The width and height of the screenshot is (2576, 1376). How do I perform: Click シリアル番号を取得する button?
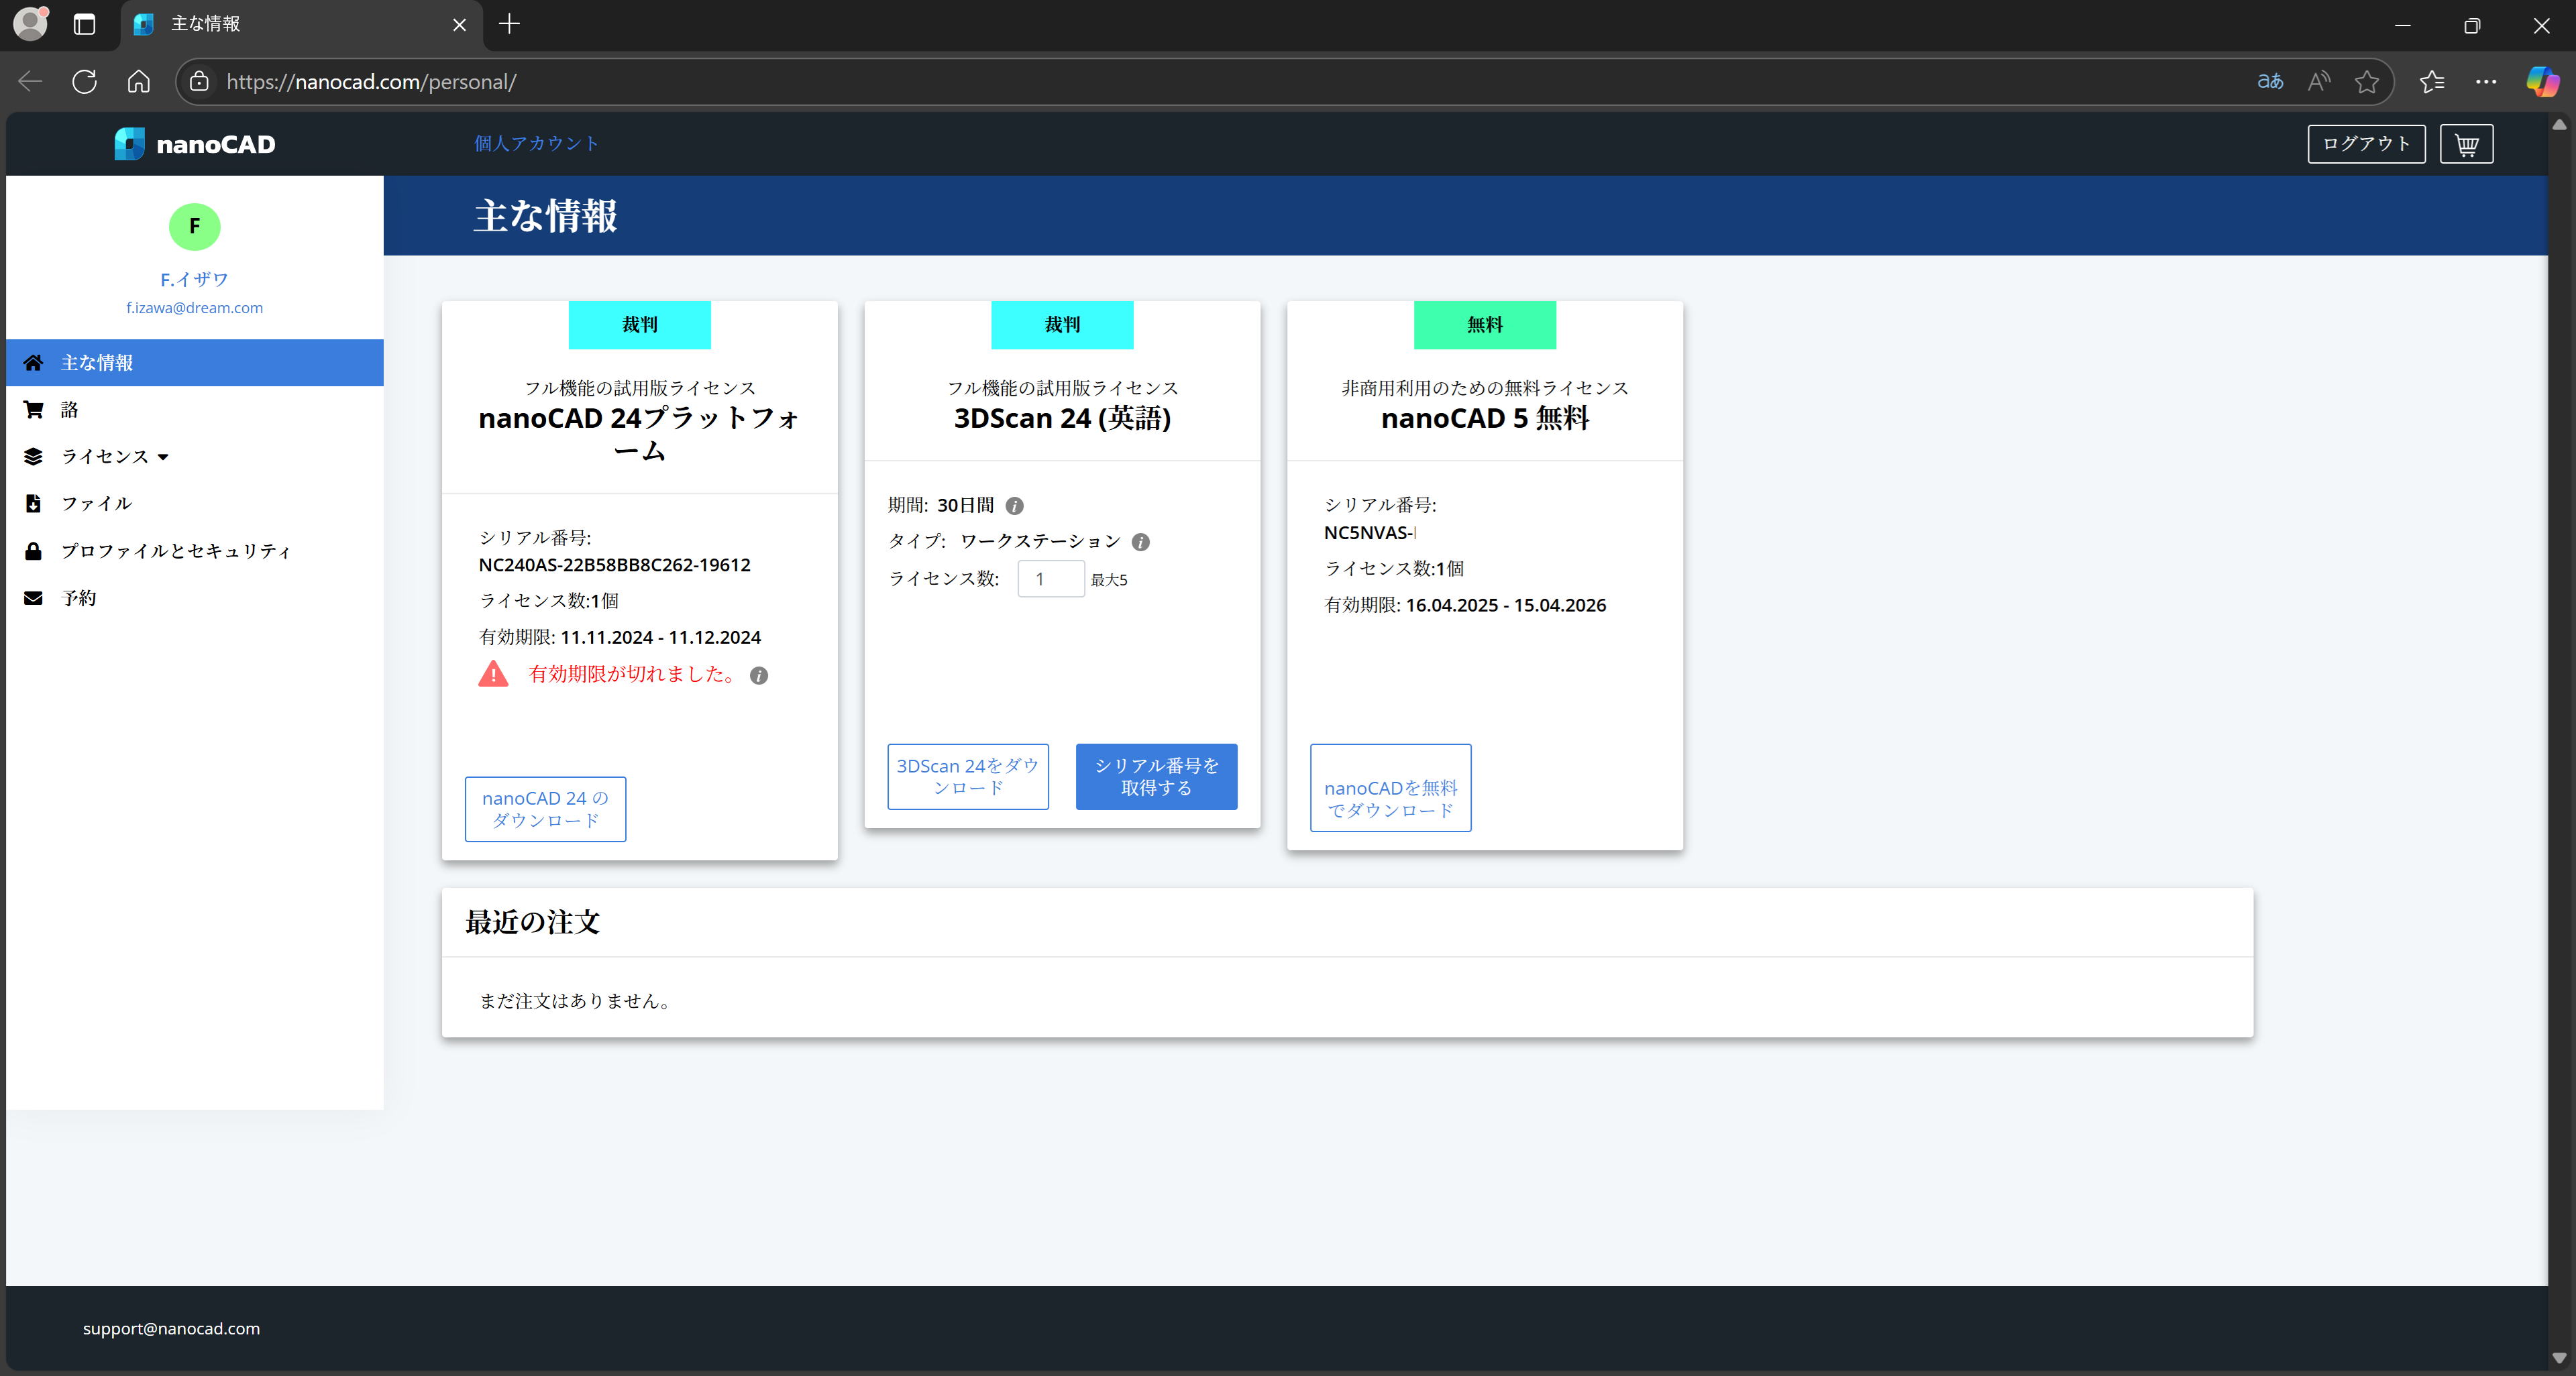tap(1156, 777)
